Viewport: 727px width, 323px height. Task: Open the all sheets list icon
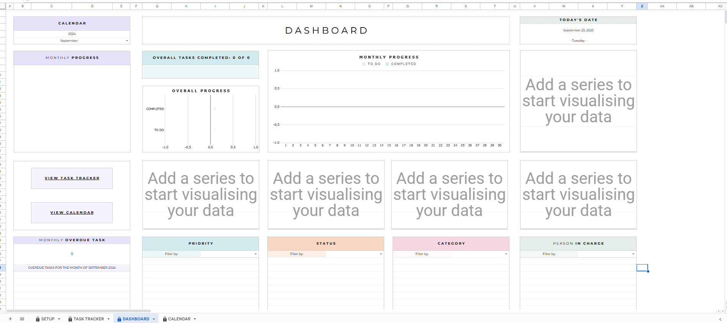click(x=22, y=319)
